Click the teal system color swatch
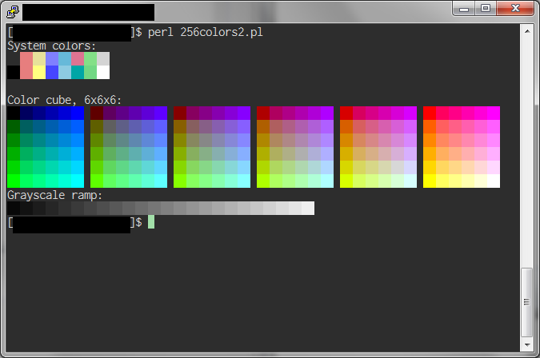540x358 pixels. pos(78,72)
